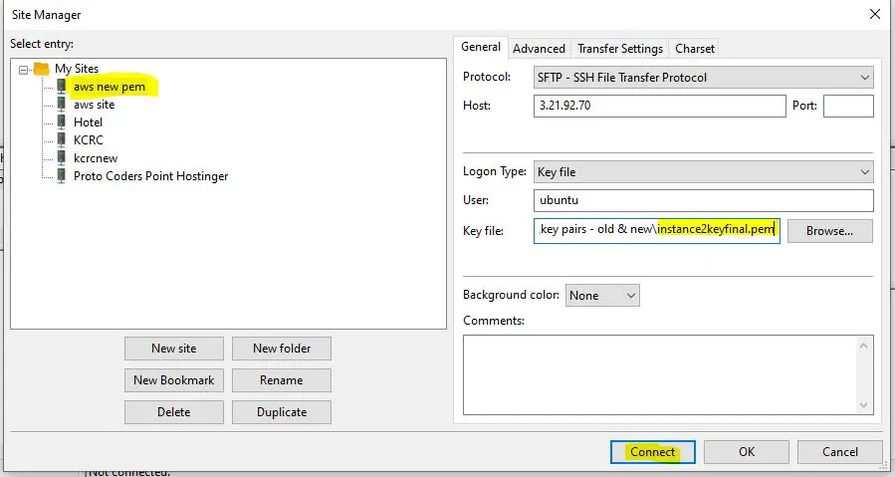
Task: Open the Protocol dropdown
Action: click(703, 77)
